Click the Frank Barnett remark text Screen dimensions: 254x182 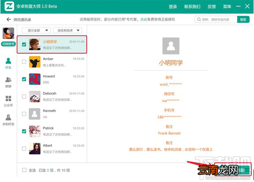click(x=169, y=133)
